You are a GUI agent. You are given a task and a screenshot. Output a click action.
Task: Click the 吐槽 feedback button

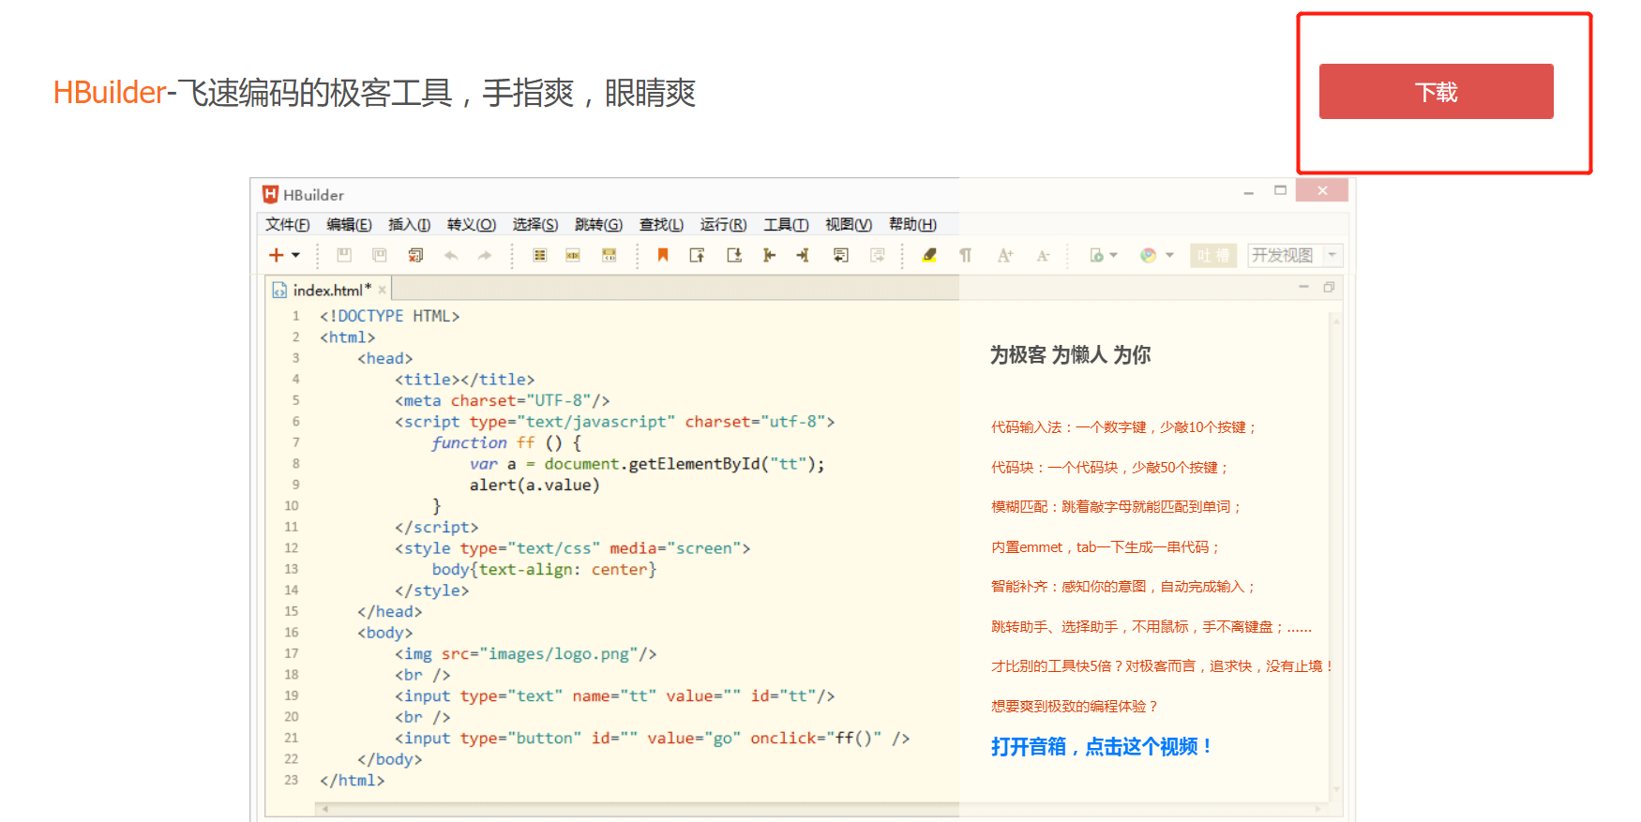(x=1212, y=255)
